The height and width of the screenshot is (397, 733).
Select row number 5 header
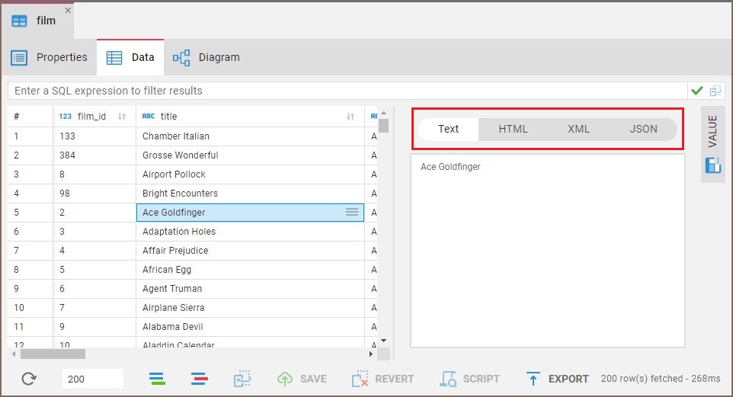pos(30,213)
